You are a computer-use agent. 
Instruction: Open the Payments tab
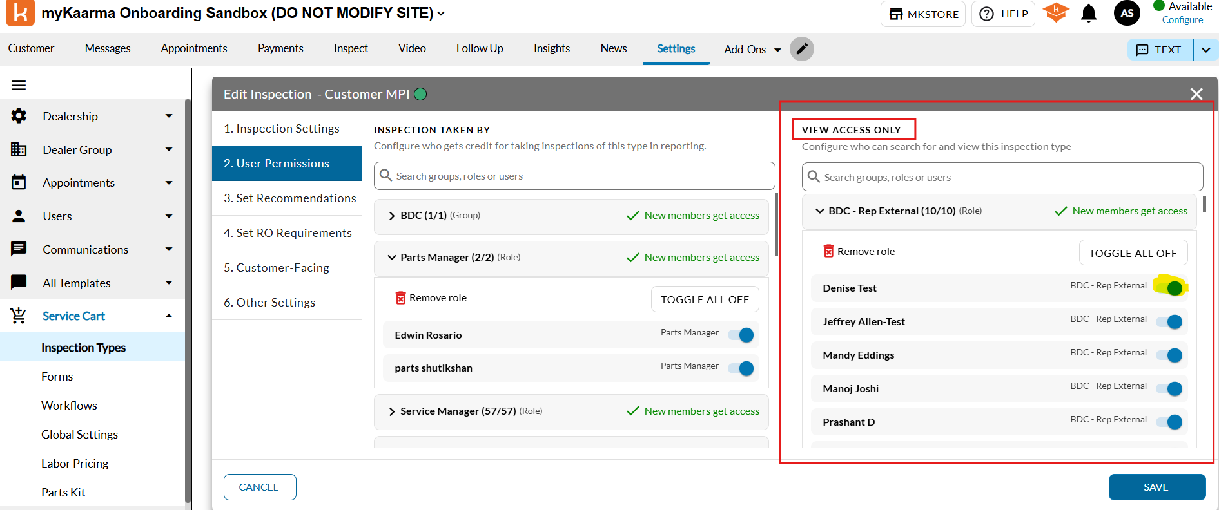tap(280, 48)
